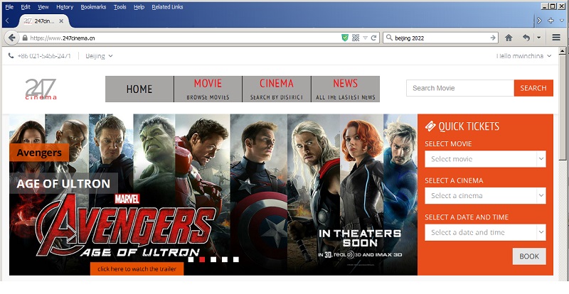Select the third carousel slide dot
The image size is (569, 294).
pos(213,259)
